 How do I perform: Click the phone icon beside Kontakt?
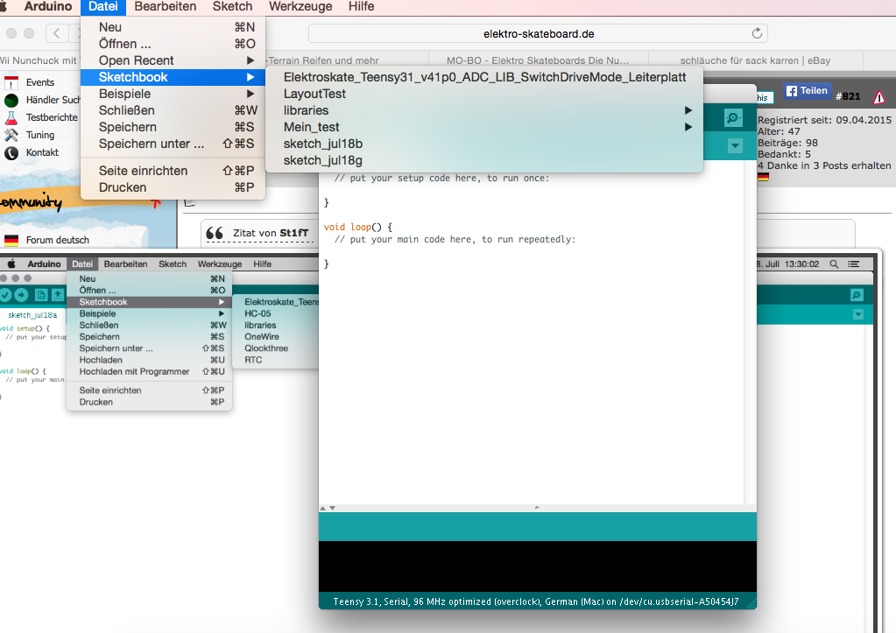11,153
